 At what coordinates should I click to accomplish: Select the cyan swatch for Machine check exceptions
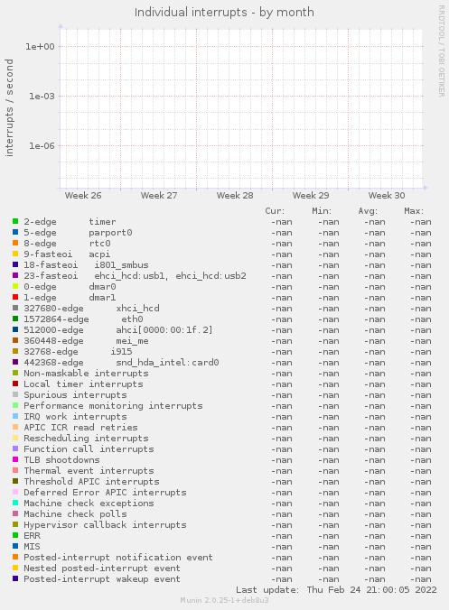15,503
